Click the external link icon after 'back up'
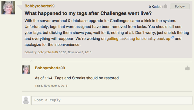 pos(172,38)
